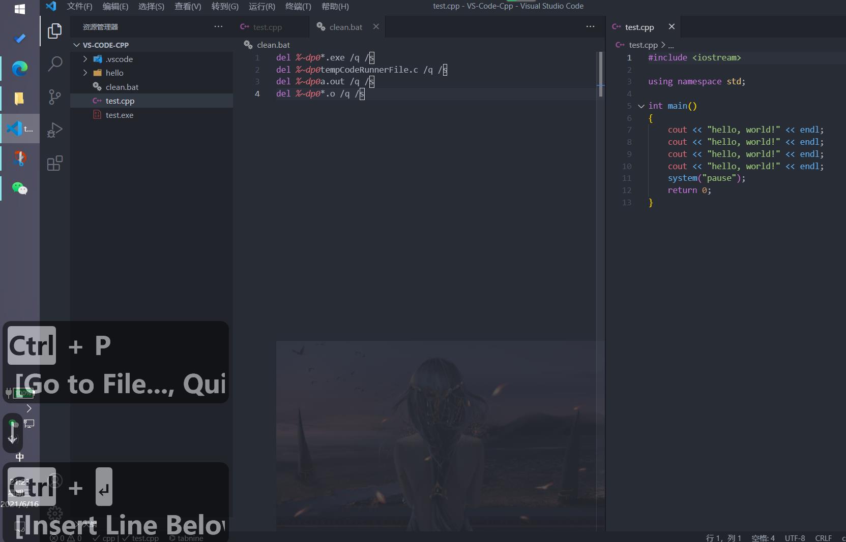Click the tabnine status bar item

point(186,538)
